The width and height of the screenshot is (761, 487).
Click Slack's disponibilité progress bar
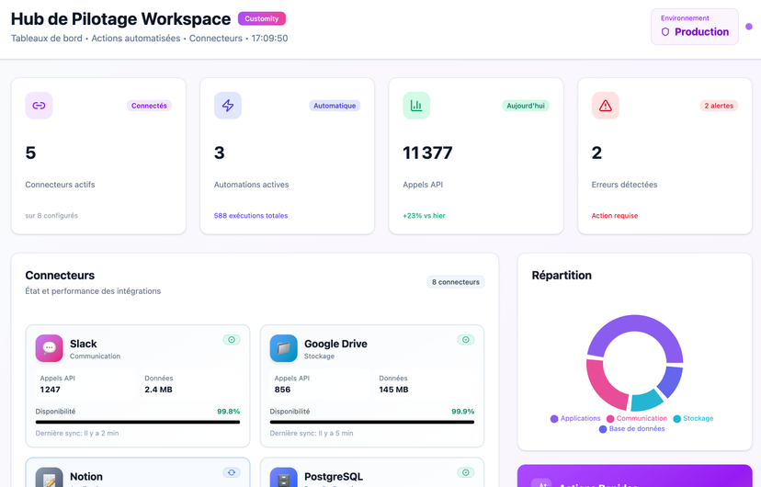click(x=138, y=422)
